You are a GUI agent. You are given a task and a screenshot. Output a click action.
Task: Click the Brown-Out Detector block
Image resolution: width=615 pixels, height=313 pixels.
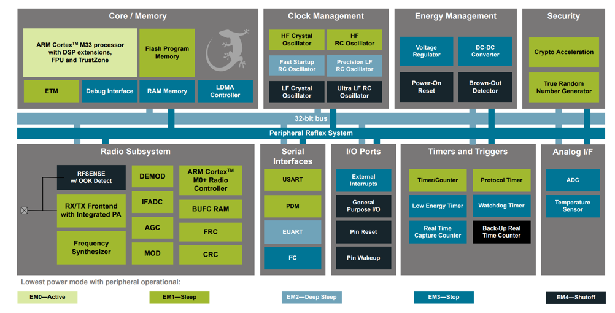pyautogui.click(x=485, y=87)
